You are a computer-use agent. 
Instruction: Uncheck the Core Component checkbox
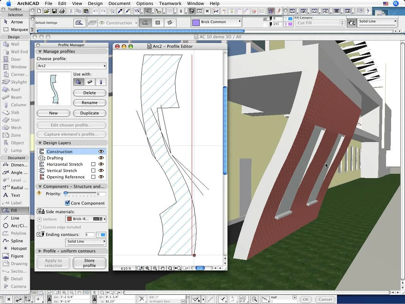67,203
